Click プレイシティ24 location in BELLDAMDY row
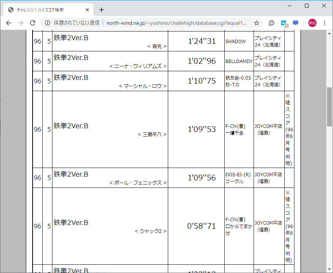The image size is (333, 273). click(x=268, y=61)
